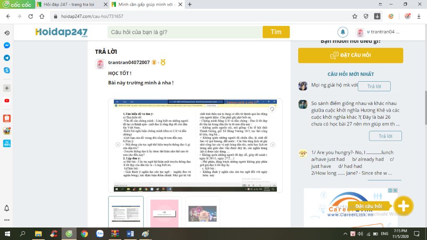Click the ENG language indicator
The height and width of the screenshot is (240, 427).
click(384, 234)
